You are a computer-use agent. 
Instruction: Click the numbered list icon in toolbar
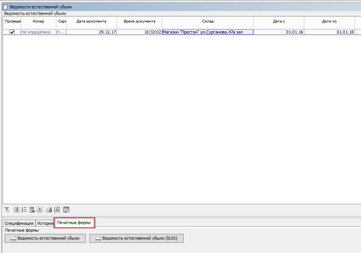pyautogui.click(x=24, y=210)
